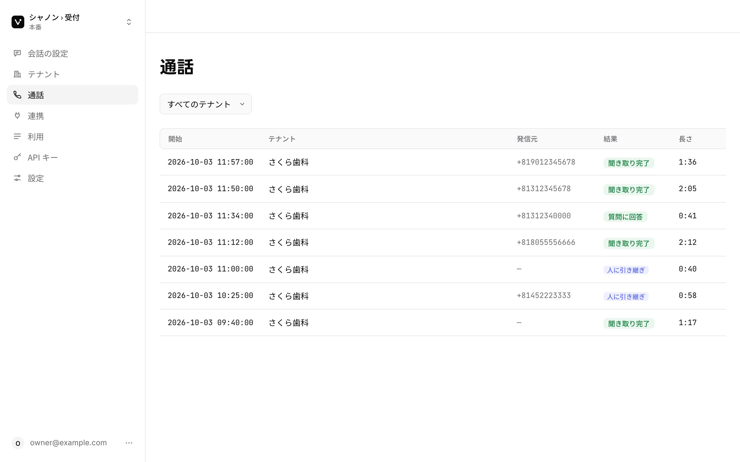Click caller number +819012345678
This screenshot has height=462, width=740.
tap(546, 162)
